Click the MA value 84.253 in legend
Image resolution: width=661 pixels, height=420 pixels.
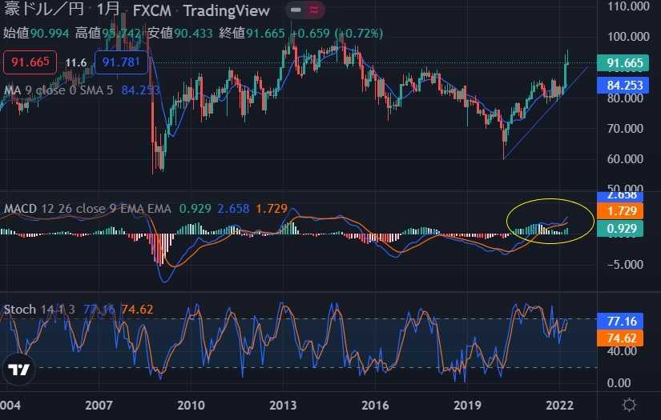pyautogui.click(x=141, y=90)
